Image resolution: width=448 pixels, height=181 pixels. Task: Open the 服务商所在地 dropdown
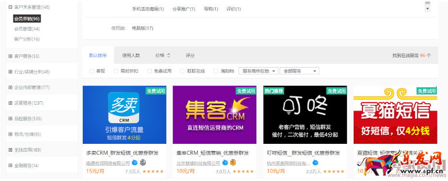(258, 71)
